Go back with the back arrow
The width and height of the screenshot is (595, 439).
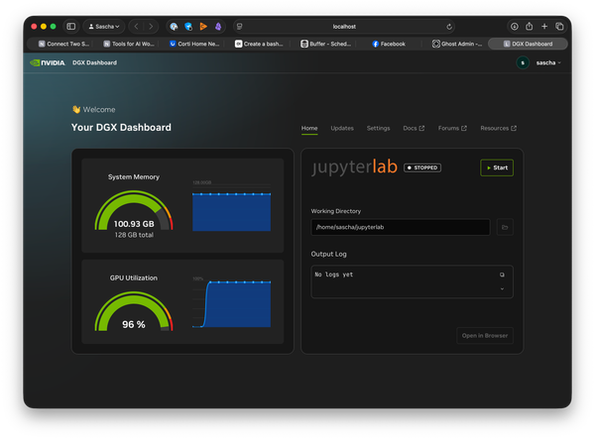point(137,27)
